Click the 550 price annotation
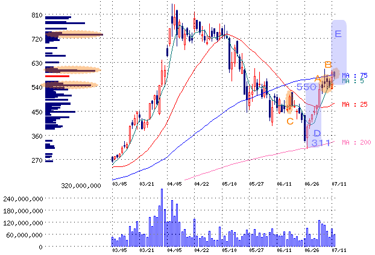This screenshot has width=375, height=255. click(306, 87)
